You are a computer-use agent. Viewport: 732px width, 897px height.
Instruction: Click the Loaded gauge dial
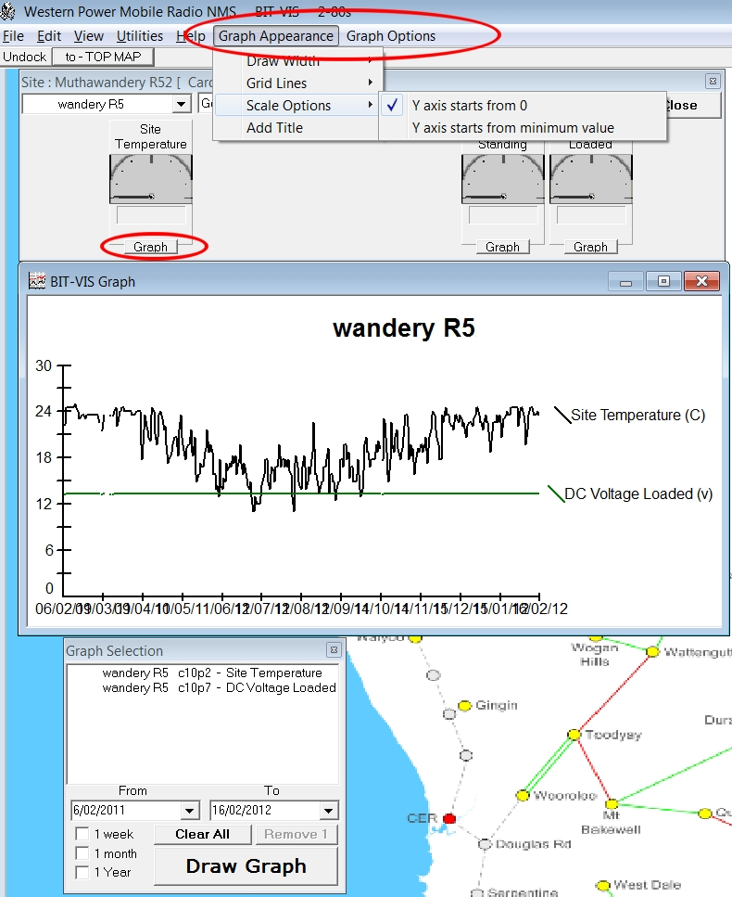click(590, 179)
